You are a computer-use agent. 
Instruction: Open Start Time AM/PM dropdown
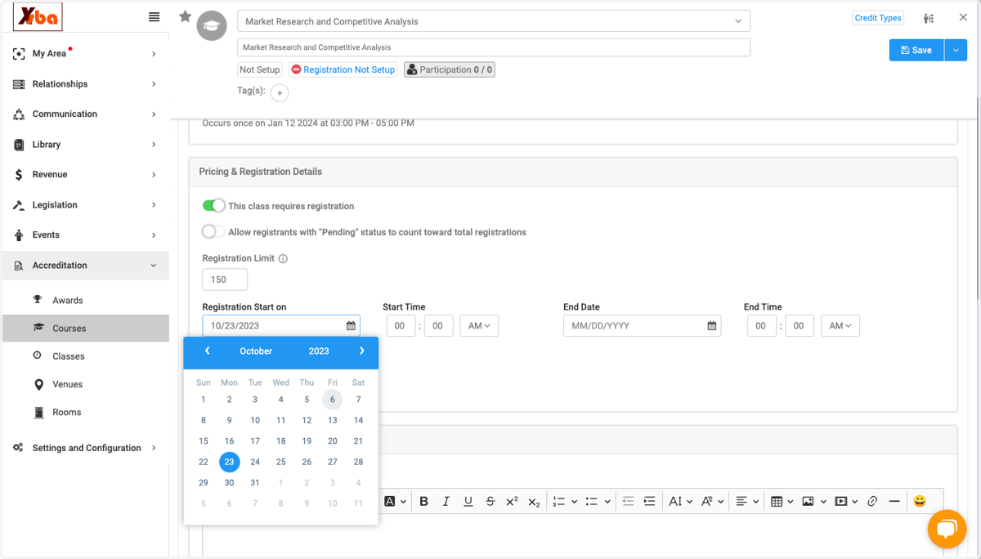(479, 325)
